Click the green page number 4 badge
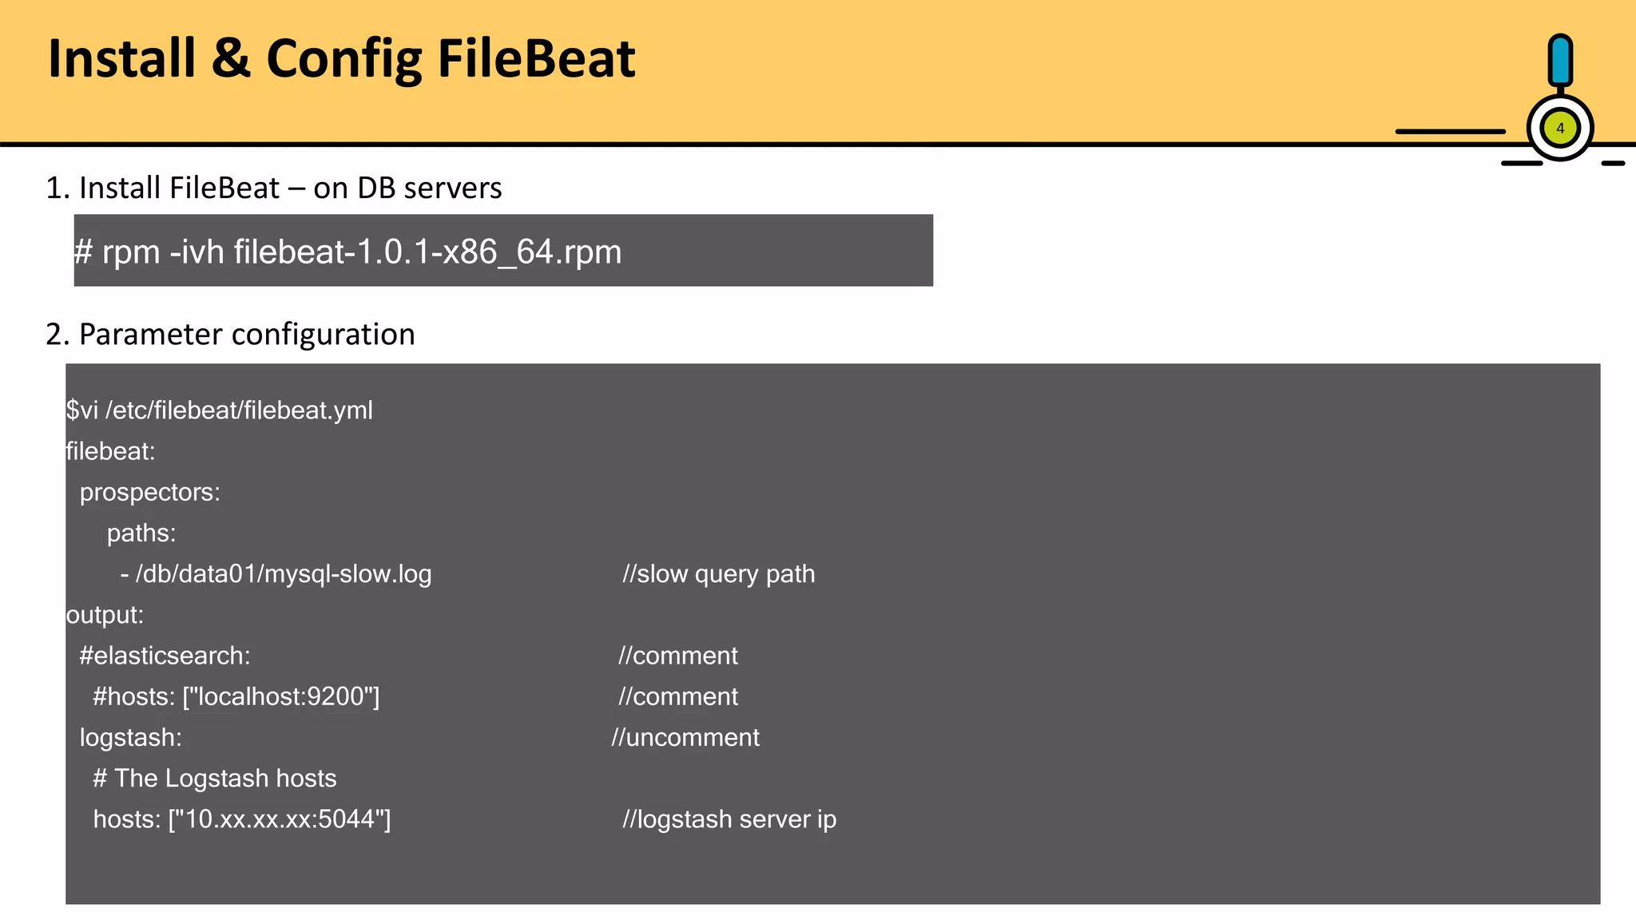This screenshot has height=920, width=1636. point(1559,129)
